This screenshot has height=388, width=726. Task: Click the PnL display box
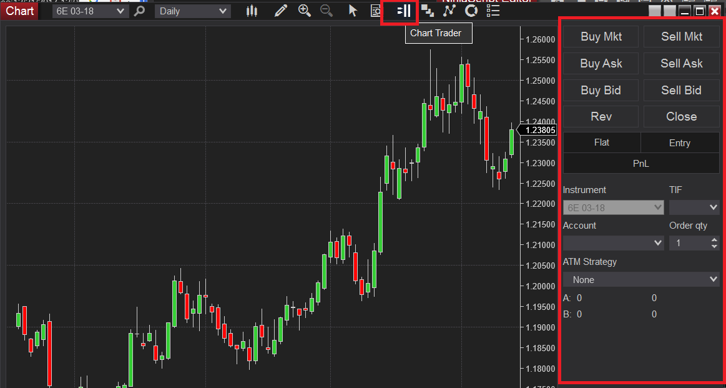641,163
